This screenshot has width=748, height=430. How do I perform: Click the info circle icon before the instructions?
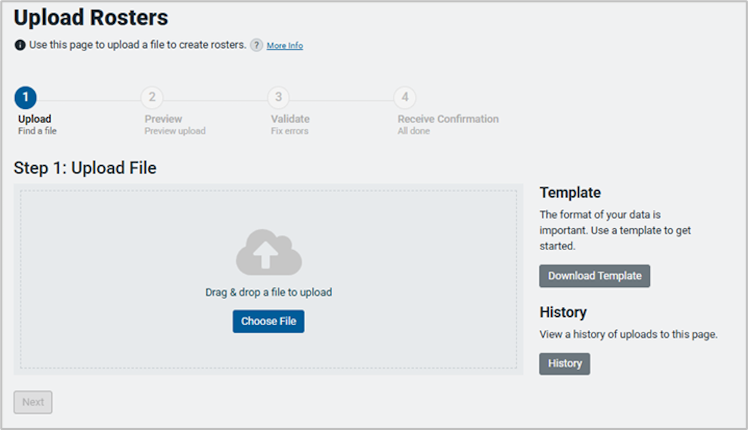(x=18, y=44)
